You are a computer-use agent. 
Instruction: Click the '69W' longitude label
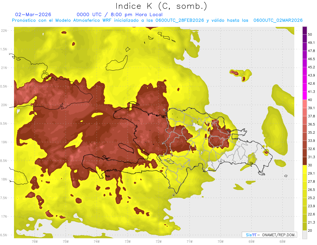pyautogui.click(x=251, y=241)
